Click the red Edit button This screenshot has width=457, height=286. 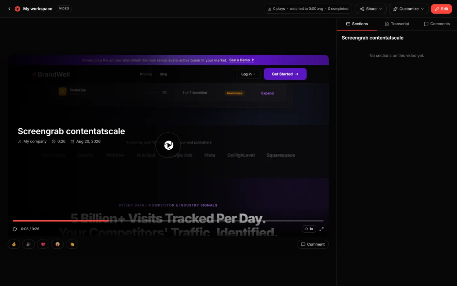(x=441, y=9)
